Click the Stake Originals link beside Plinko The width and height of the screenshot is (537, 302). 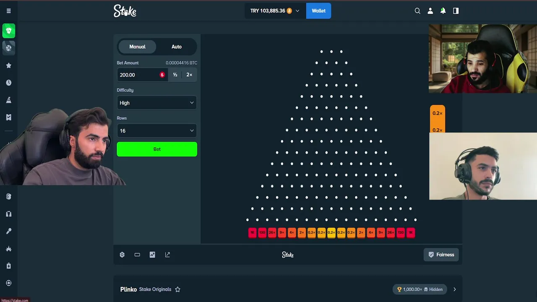click(x=155, y=289)
